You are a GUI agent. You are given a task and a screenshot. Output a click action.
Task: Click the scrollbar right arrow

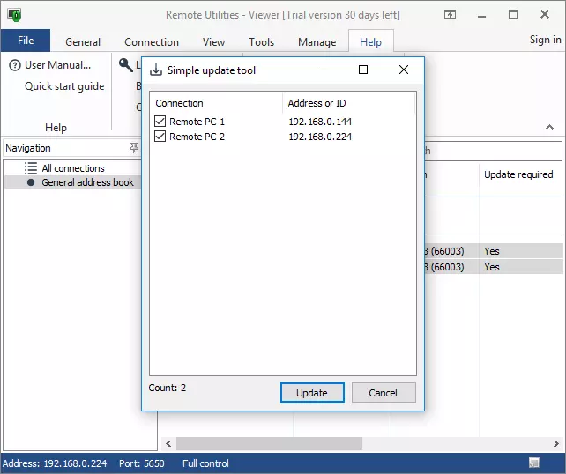(556, 443)
